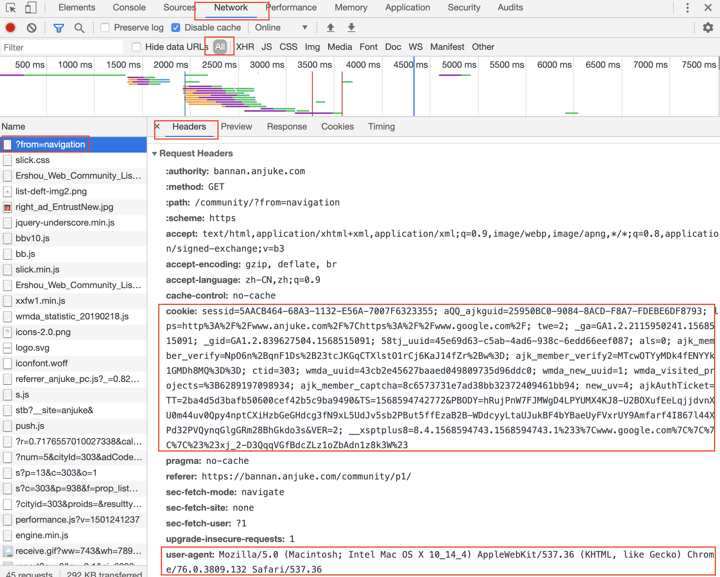
Task: Open the Online throttling dropdown
Action: 281,28
